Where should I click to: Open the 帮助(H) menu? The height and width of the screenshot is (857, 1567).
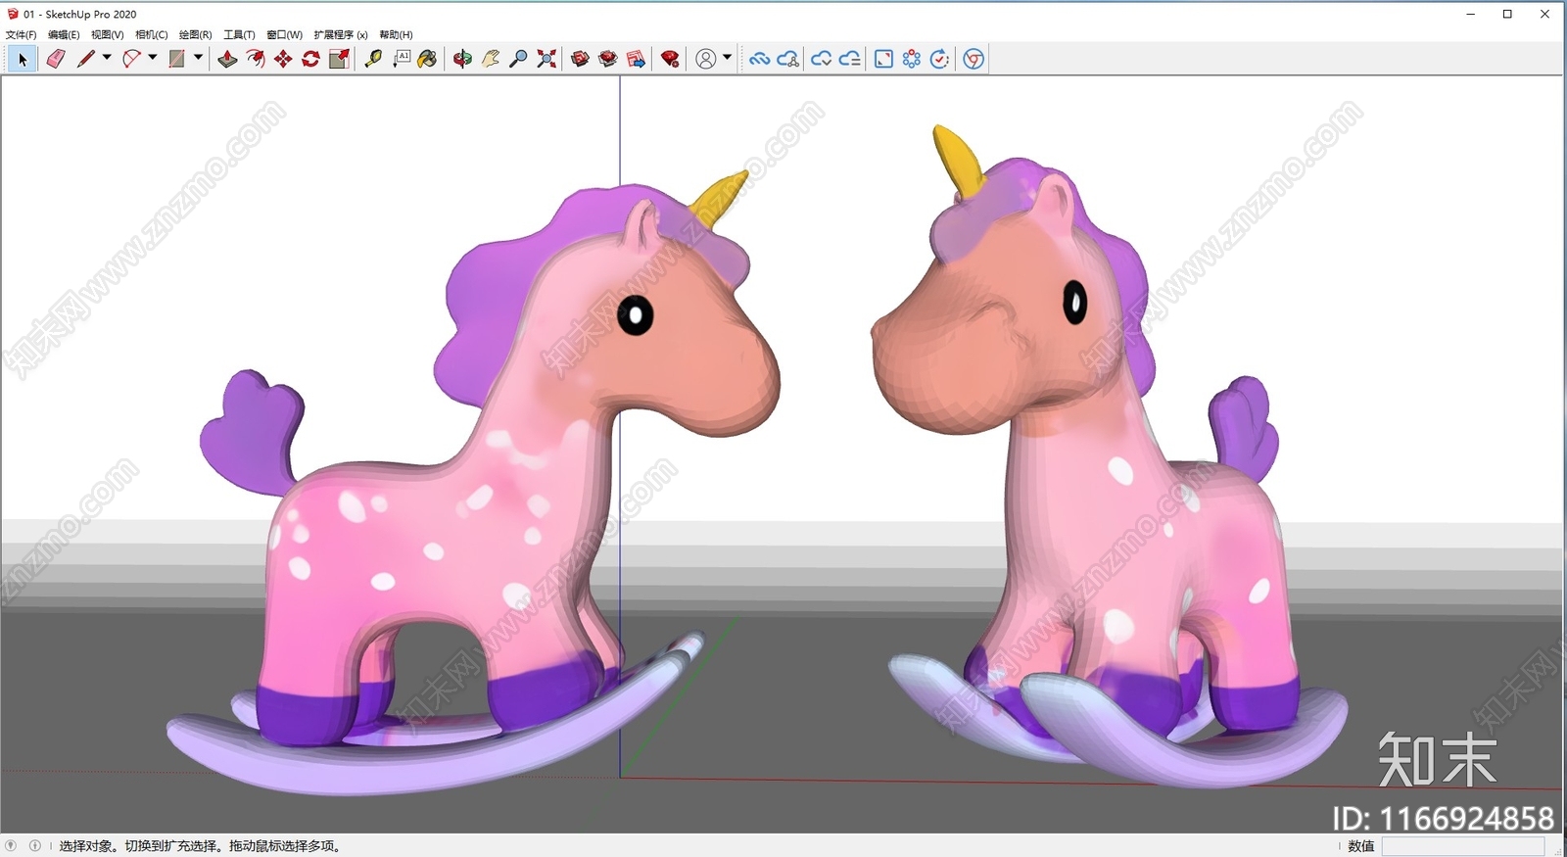coord(396,34)
